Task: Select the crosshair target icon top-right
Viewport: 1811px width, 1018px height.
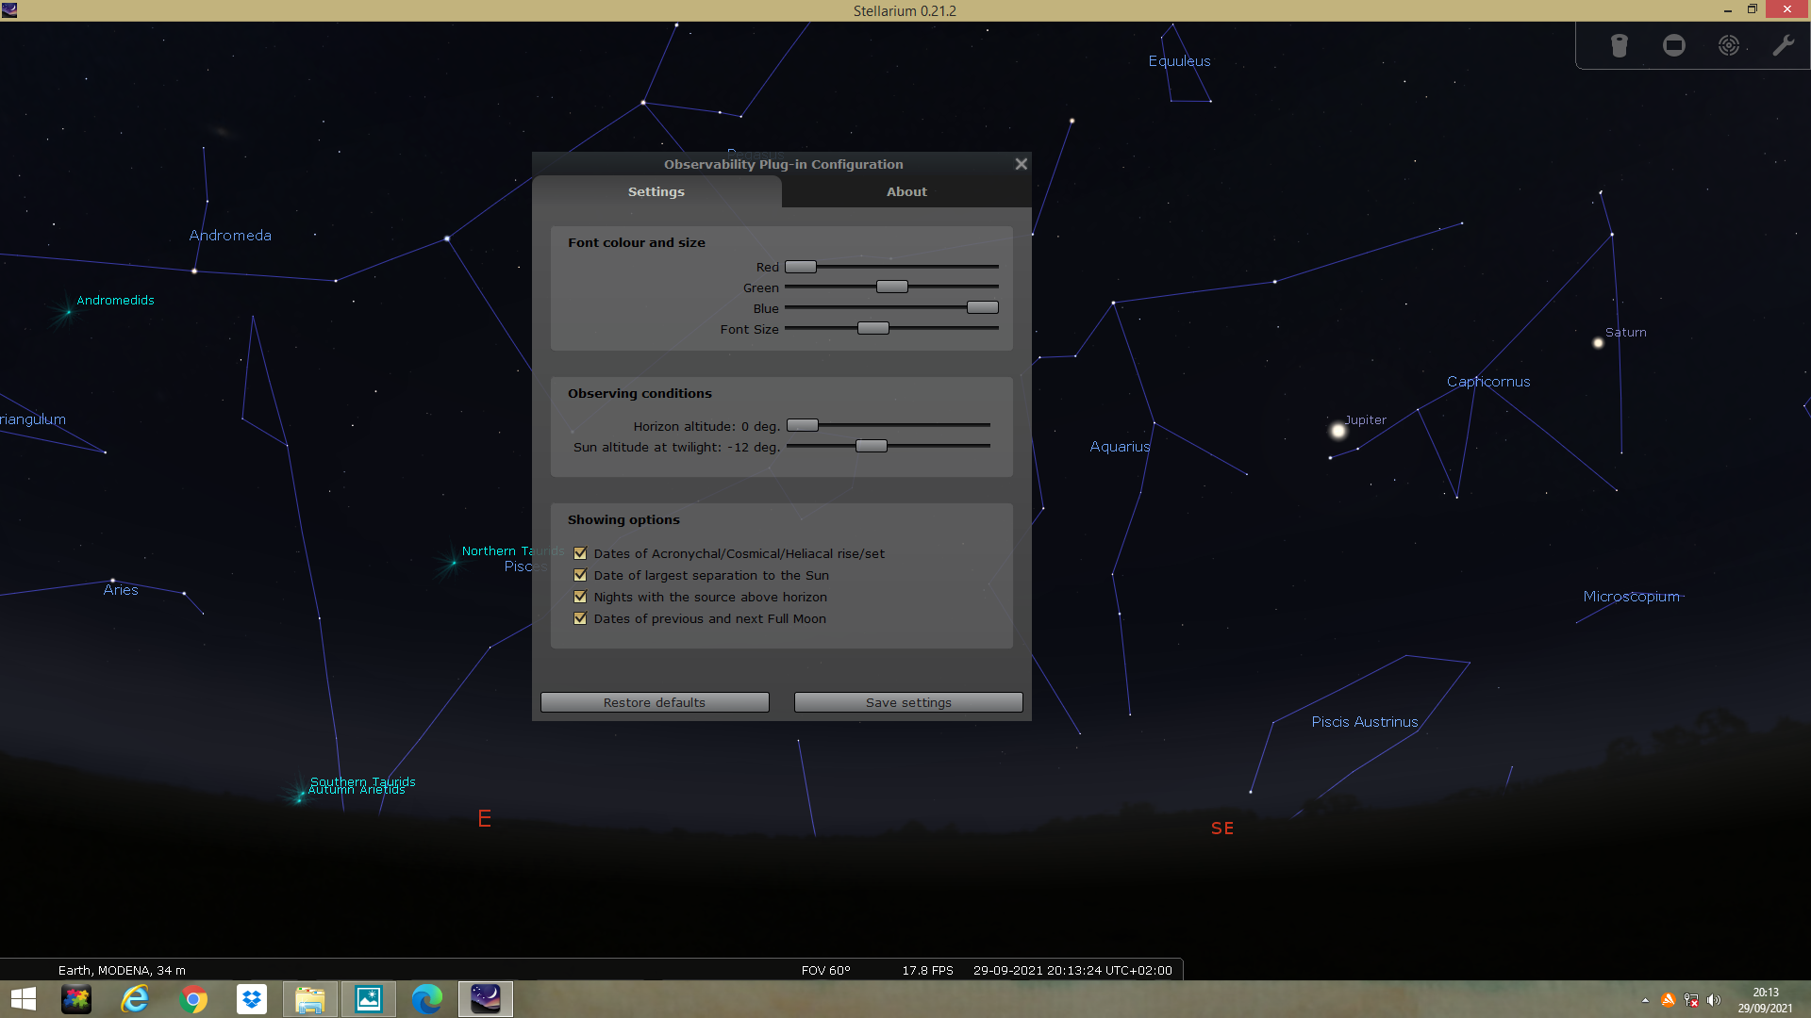Action: click(x=1729, y=44)
